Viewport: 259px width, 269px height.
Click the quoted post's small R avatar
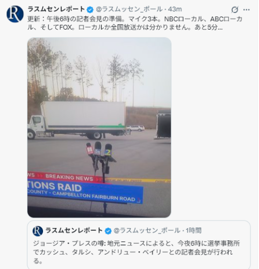click(x=38, y=231)
